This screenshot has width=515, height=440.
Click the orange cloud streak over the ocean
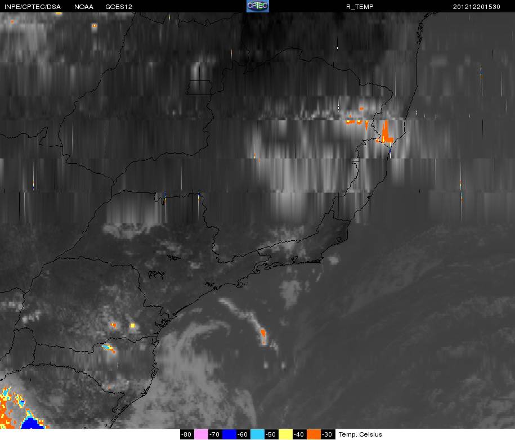263,335
